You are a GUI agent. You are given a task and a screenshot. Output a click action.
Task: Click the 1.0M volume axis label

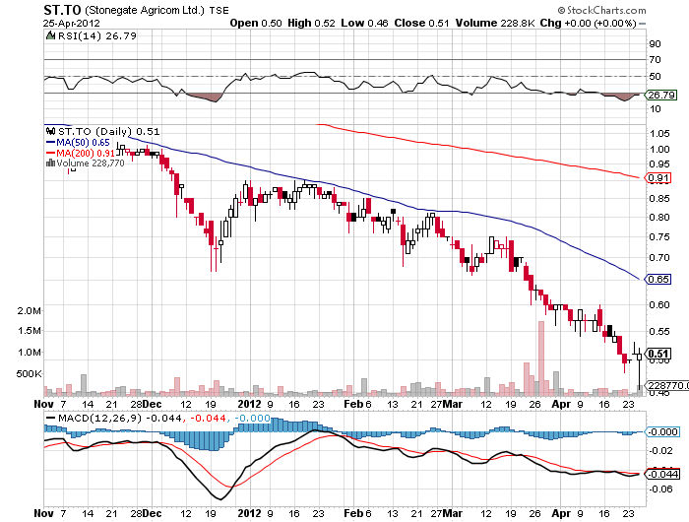pyautogui.click(x=29, y=352)
